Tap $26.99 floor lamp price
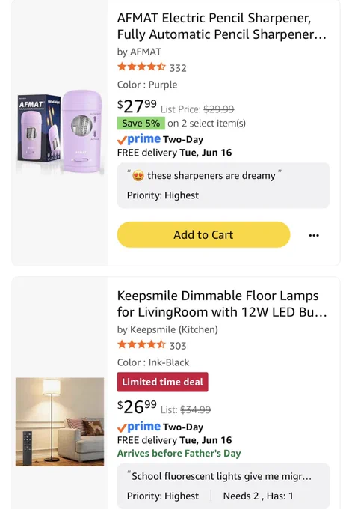 (x=137, y=406)
